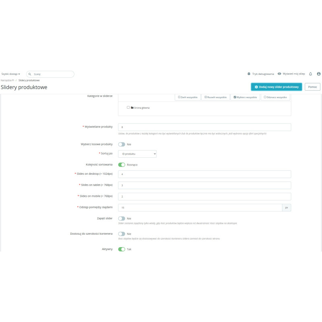Click the Wybierz wszystkie button
The width and height of the screenshot is (322, 322).
(245, 97)
